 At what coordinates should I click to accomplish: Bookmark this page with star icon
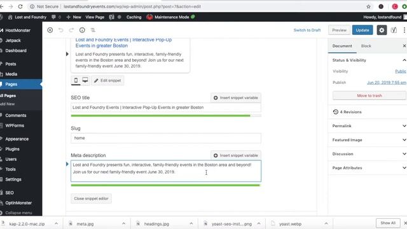(368, 7)
